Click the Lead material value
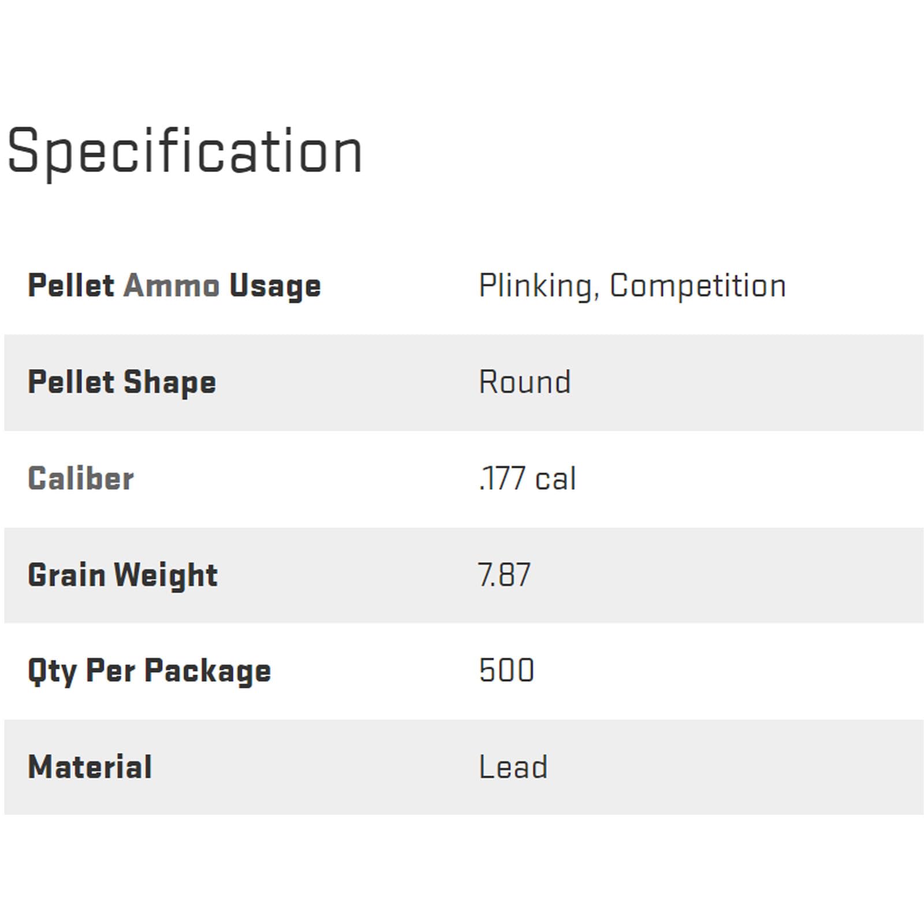Screen dimensions: 924x924 pos(513,767)
